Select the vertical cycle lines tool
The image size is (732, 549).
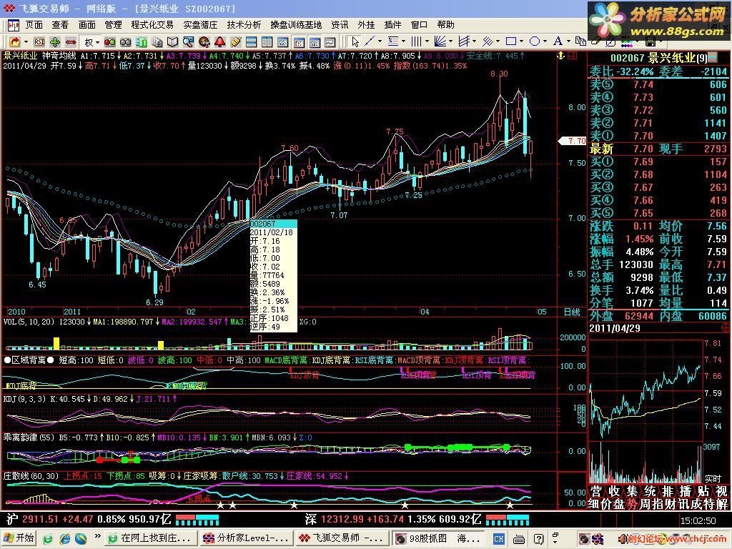click(x=416, y=41)
